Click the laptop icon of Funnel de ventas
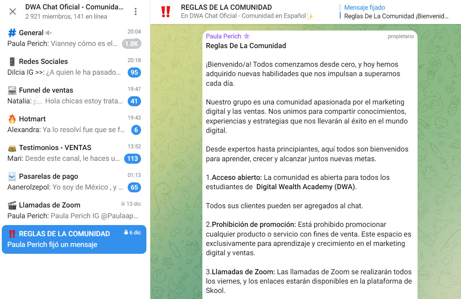Screen dimensions: 461x299 pyautogui.click(x=12, y=90)
